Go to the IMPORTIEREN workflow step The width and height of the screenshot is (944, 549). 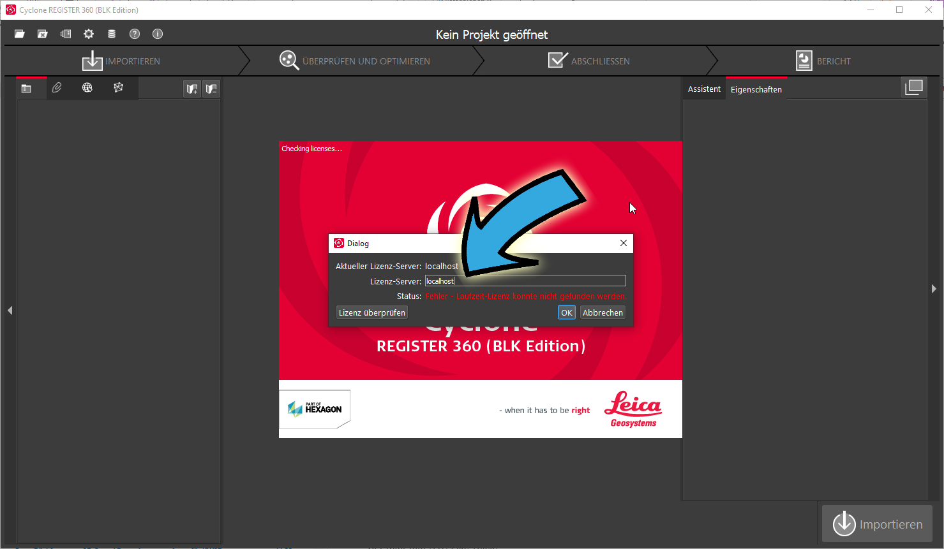pos(121,61)
